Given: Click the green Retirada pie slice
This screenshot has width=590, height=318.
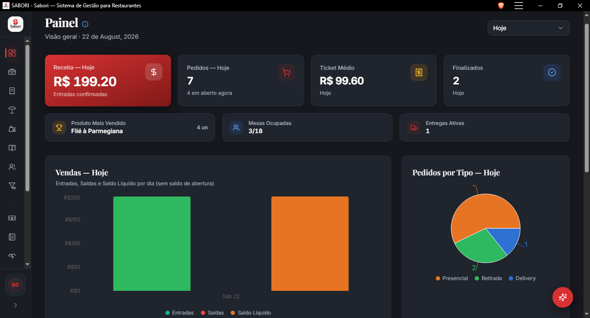Looking at the screenshot, I should point(480,248).
